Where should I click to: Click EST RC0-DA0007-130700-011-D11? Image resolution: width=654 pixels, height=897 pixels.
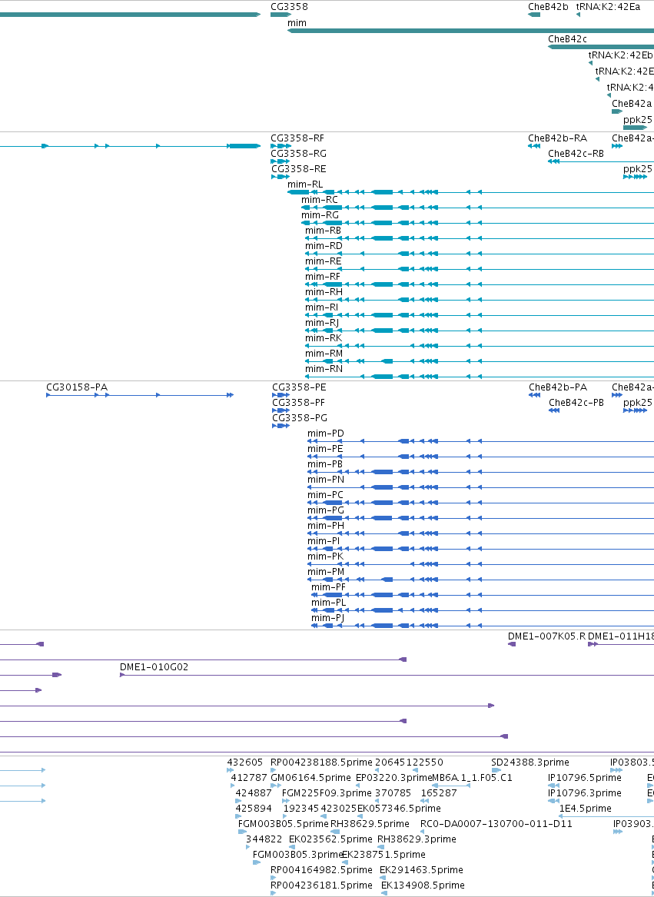tap(496, 824)
